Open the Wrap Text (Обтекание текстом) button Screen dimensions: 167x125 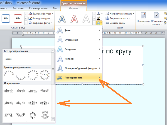point(157,19)
